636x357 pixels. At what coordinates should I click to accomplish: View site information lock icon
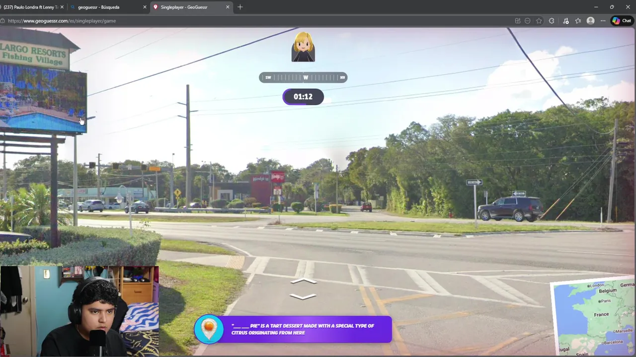[x=3, y=21]
